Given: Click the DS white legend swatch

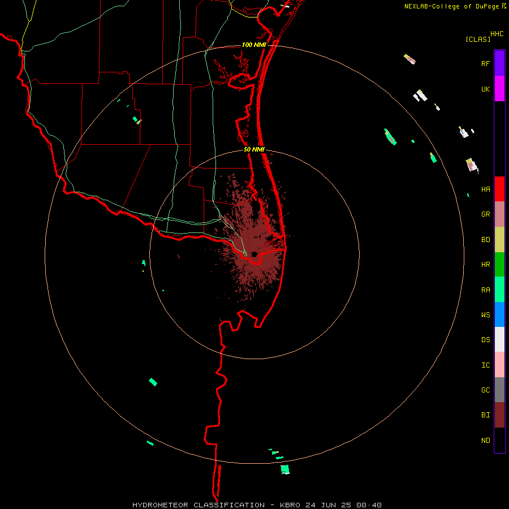Looking at the screenshot, I should coord(499,339).
